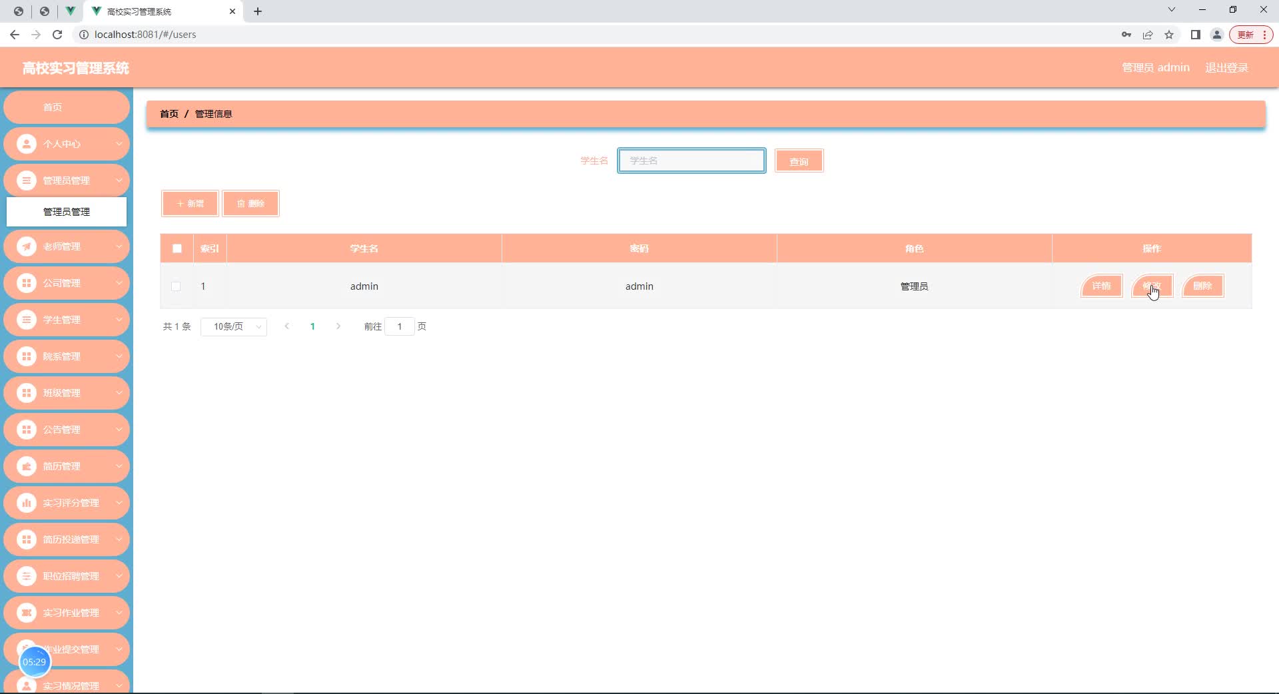Click the 05:29 timer bubble

[35, 661]
